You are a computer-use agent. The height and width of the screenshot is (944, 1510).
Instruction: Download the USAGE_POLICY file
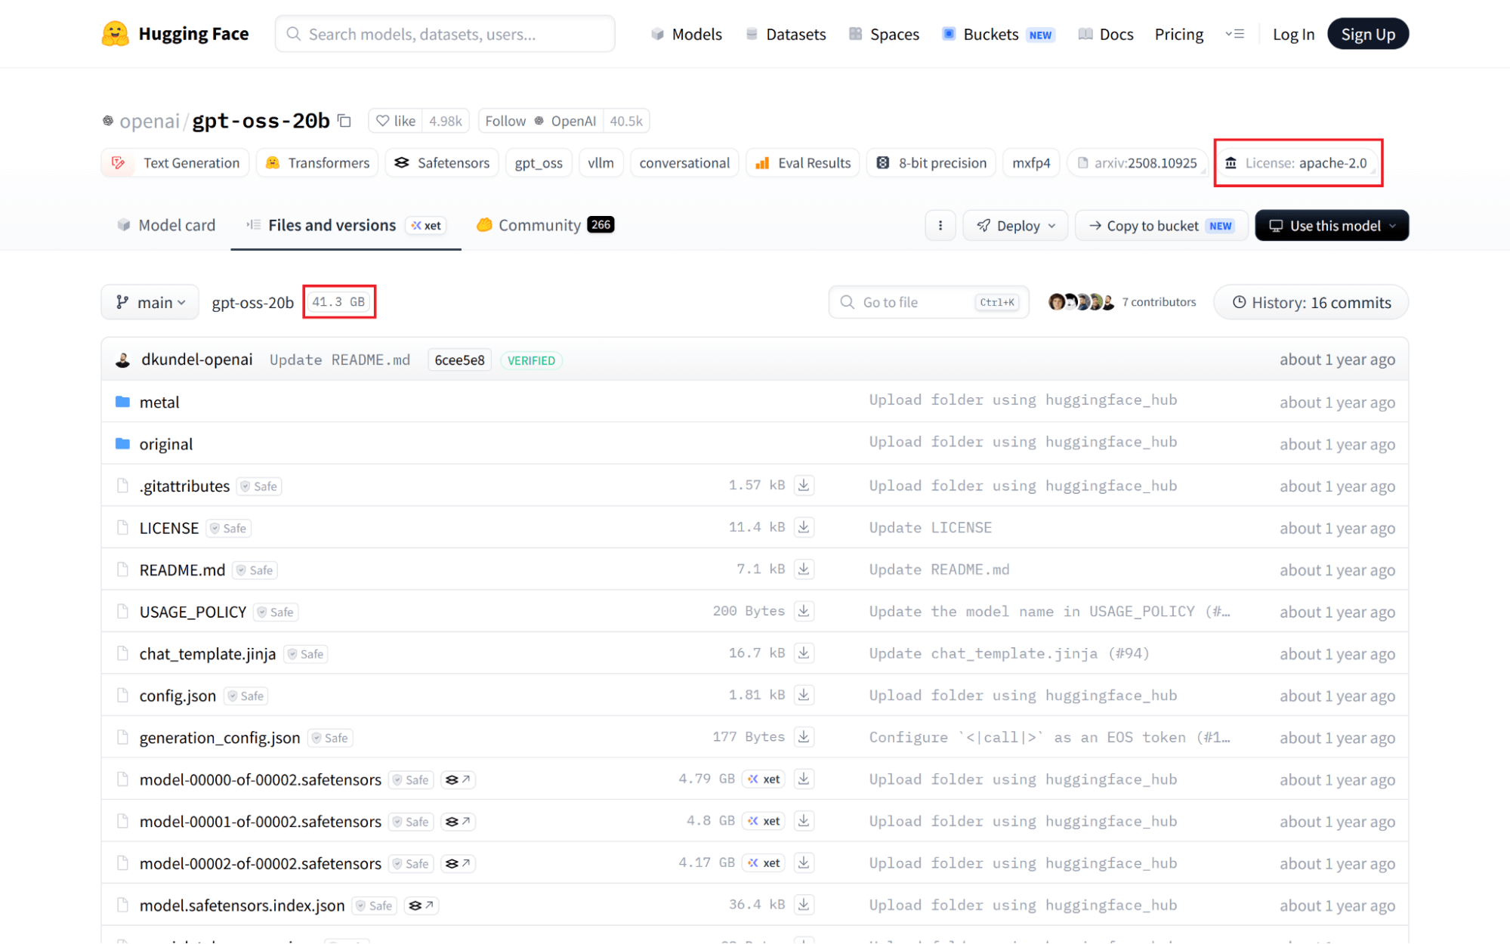click(804, 612)
